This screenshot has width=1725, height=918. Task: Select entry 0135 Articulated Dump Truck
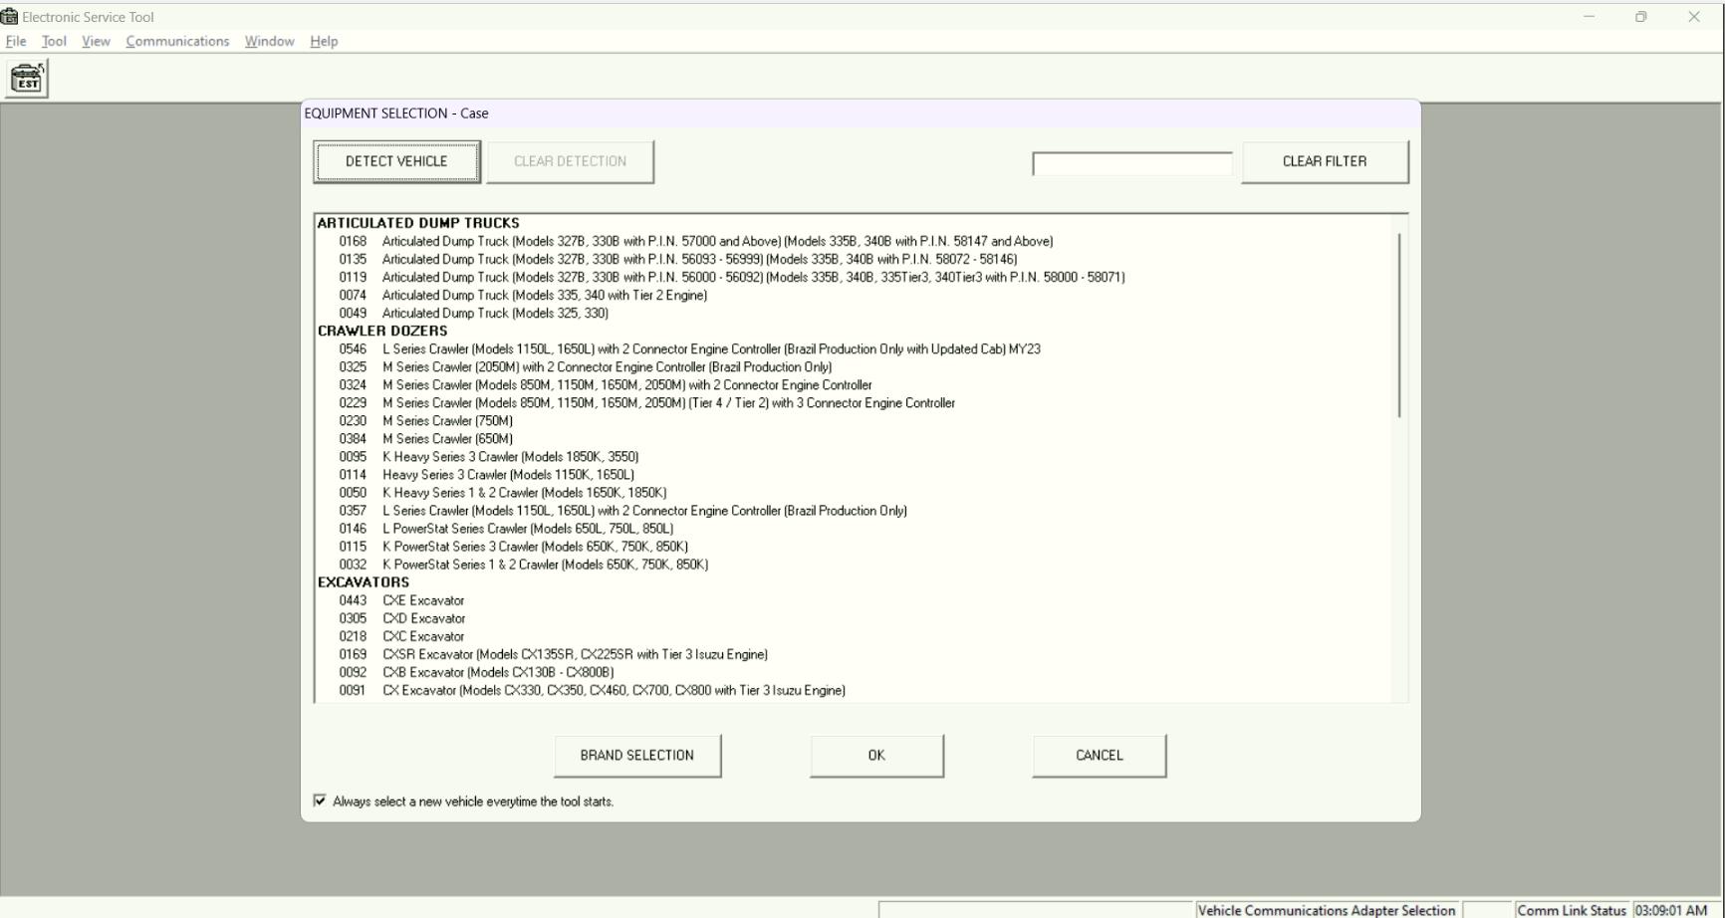[x=677, y=259]
